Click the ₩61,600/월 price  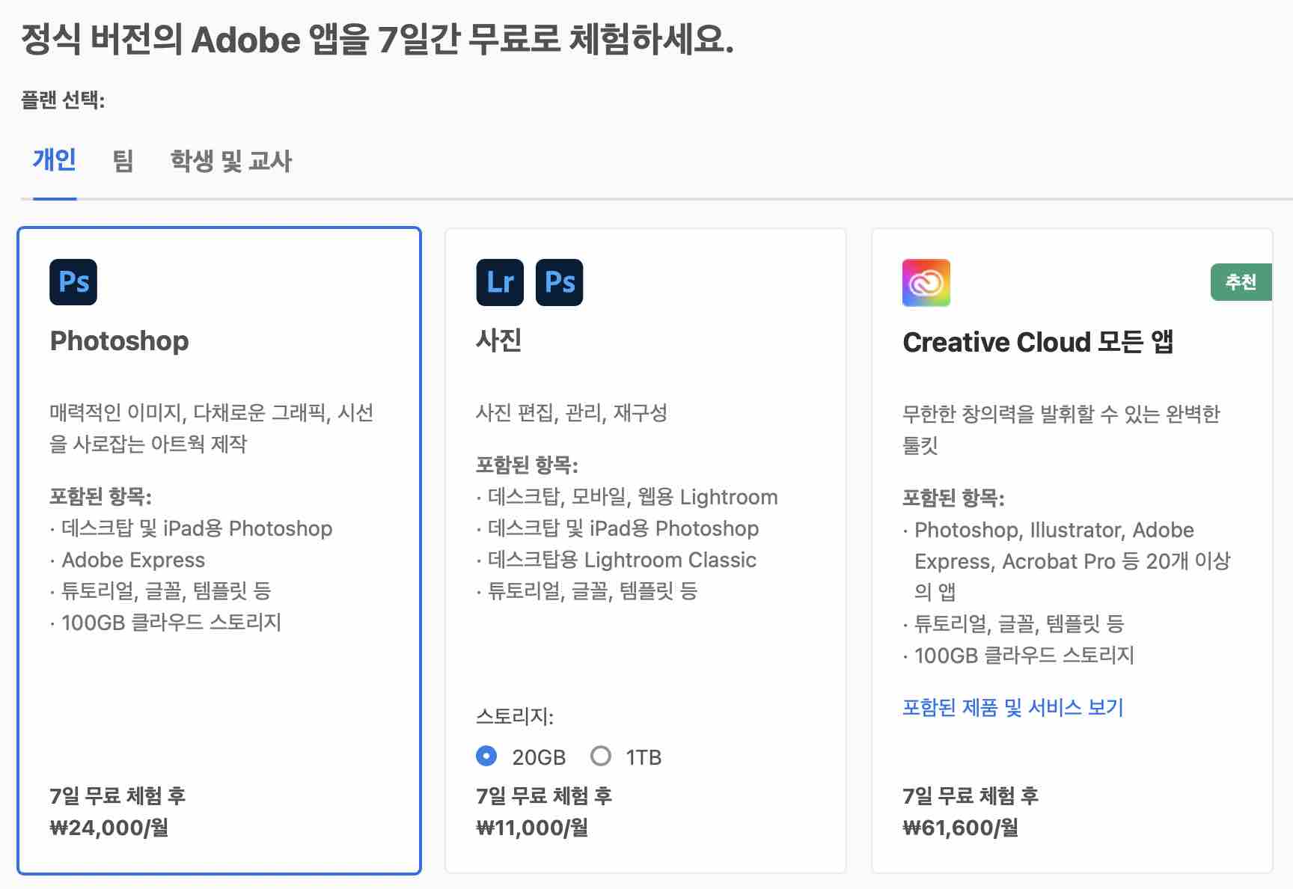(x=960, y=828)
